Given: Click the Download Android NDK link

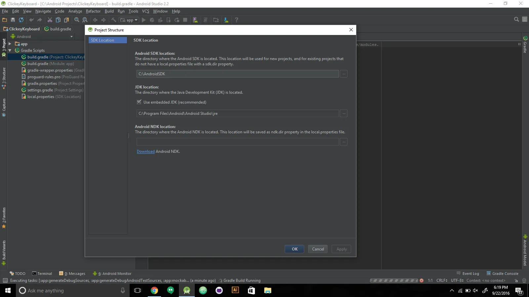Looking at the screenshot, I should (x=146, y=151).
